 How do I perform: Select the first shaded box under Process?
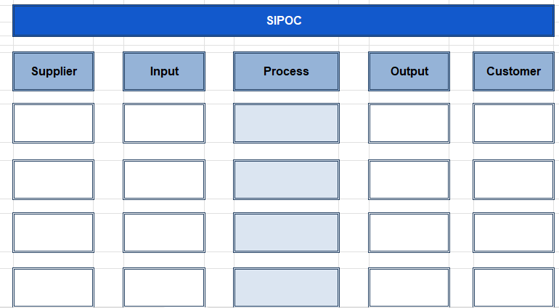286,123
